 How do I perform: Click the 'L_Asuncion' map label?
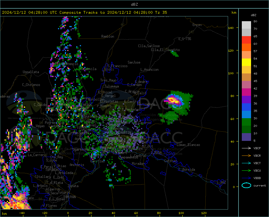click(x=149, y=70)
